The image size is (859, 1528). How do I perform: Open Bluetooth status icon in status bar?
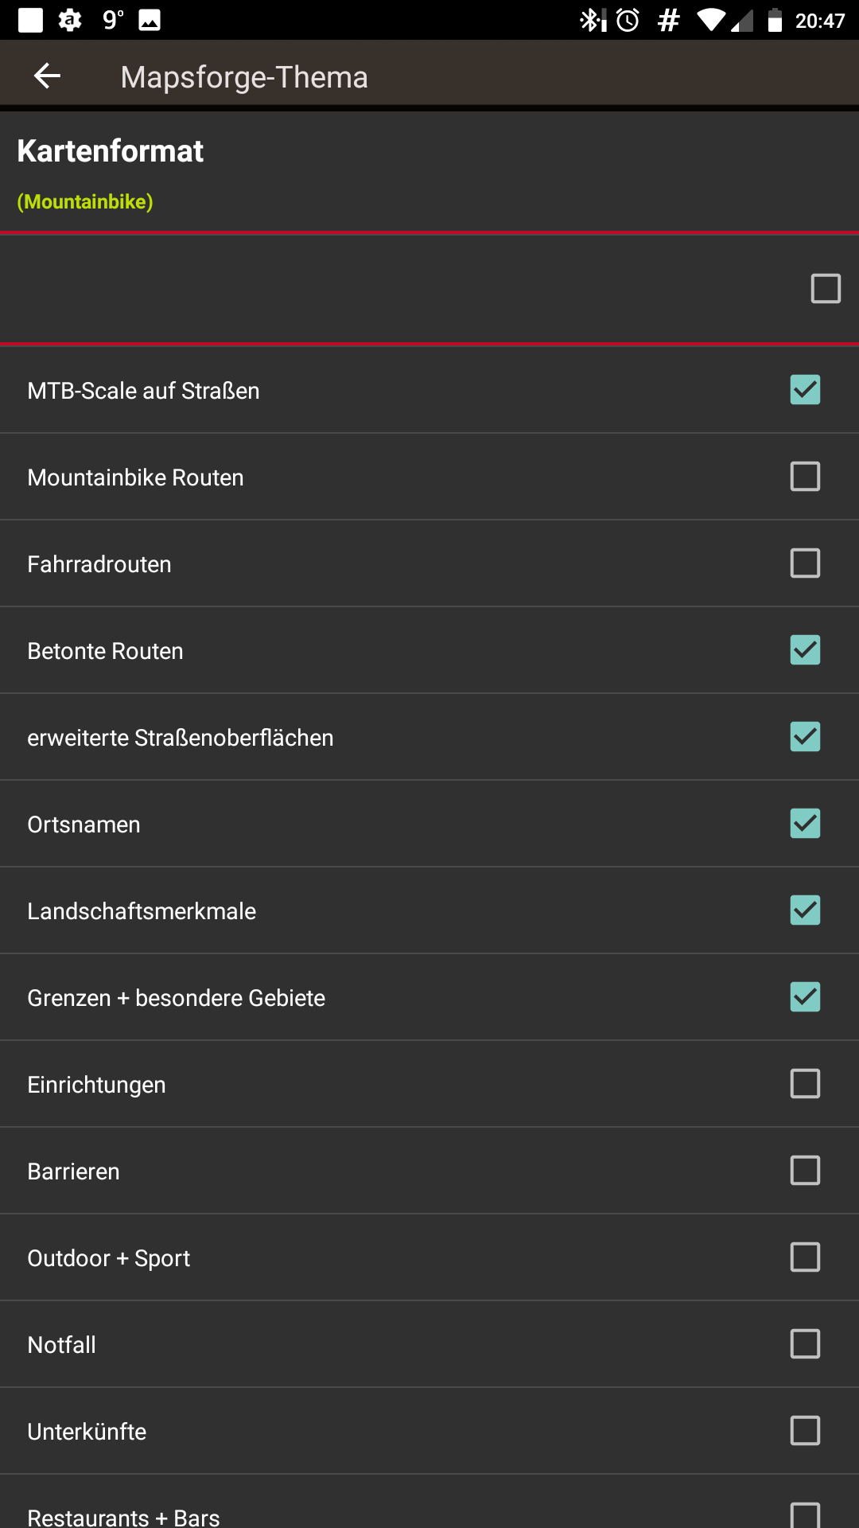click(593, 20)
